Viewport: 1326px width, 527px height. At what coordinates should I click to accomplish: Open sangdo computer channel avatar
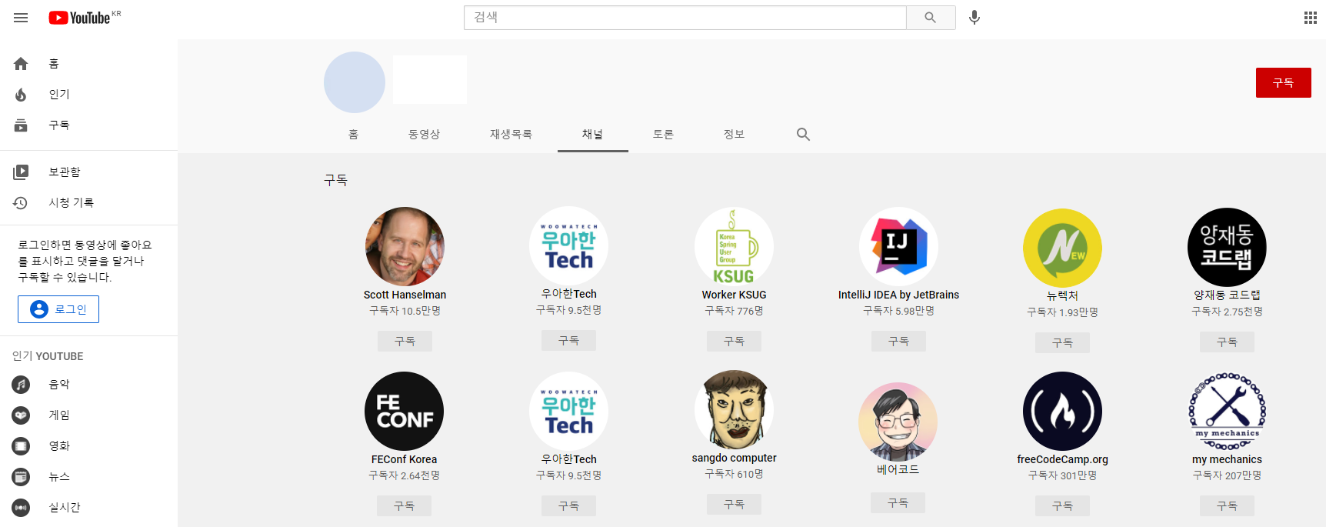pyautogui.click(x=734, y=409)
